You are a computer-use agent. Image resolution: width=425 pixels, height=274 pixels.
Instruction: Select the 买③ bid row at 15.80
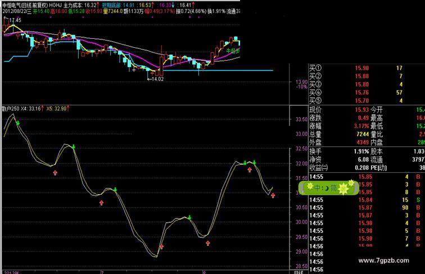click(x=367, y=84)
